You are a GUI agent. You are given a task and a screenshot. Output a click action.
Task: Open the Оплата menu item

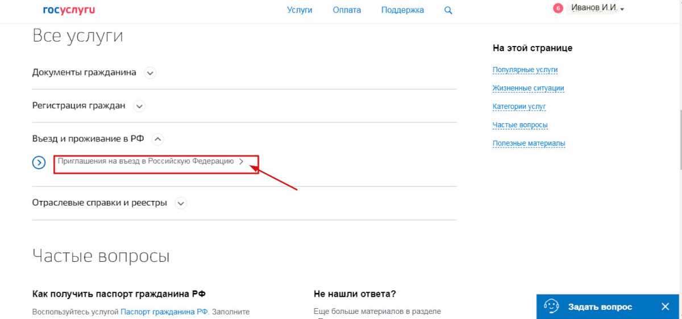[347, 10]
